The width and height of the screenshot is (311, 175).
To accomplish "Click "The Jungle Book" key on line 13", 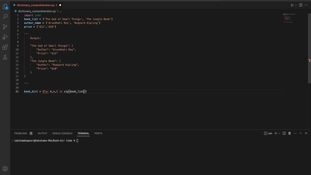I will (45, 61).
